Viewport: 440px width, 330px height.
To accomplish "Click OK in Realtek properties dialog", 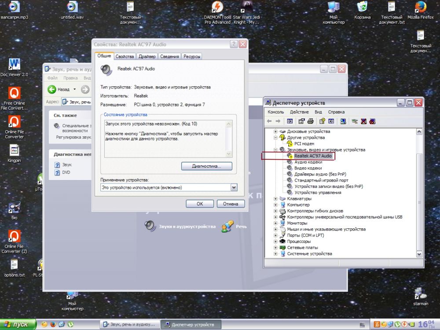I will pos(200,204).
